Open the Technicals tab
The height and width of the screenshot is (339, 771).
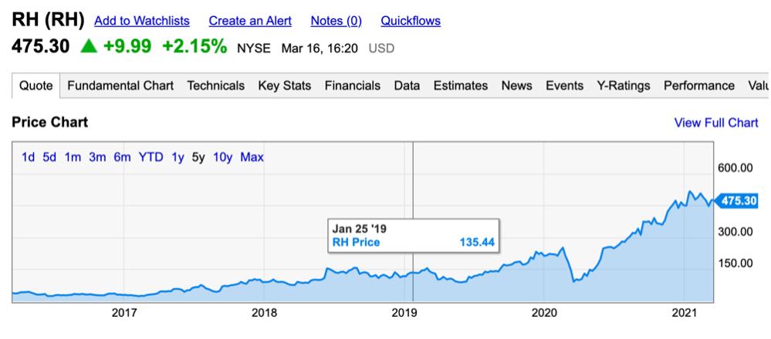pyautogui.click(x=215, y=86)
